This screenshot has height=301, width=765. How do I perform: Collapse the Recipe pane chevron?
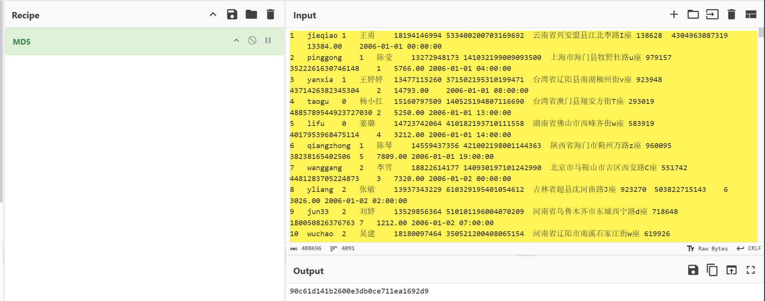[213, 15]
